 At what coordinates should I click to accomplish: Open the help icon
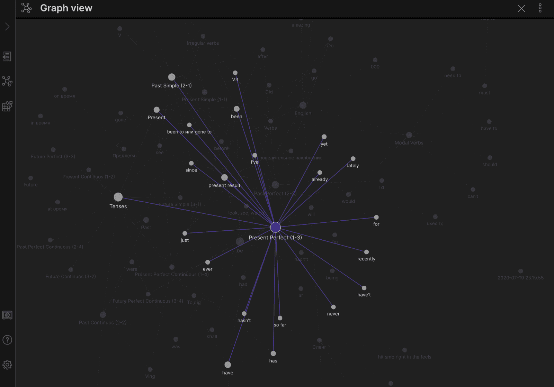tap(7, 340)
